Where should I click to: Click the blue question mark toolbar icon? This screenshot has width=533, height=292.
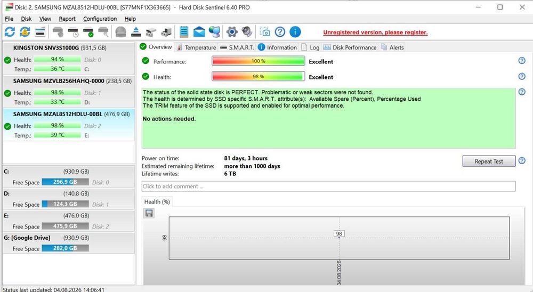pyautogui.click(x=280, y=32)
